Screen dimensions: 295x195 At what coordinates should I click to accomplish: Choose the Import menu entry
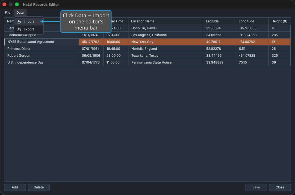(x=29, y=21)
